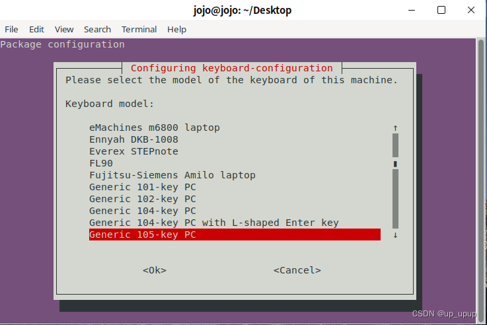Select Ennyah DKB-1008 from the list
Viewport: 487px width, 325px height.
point(235,139)
